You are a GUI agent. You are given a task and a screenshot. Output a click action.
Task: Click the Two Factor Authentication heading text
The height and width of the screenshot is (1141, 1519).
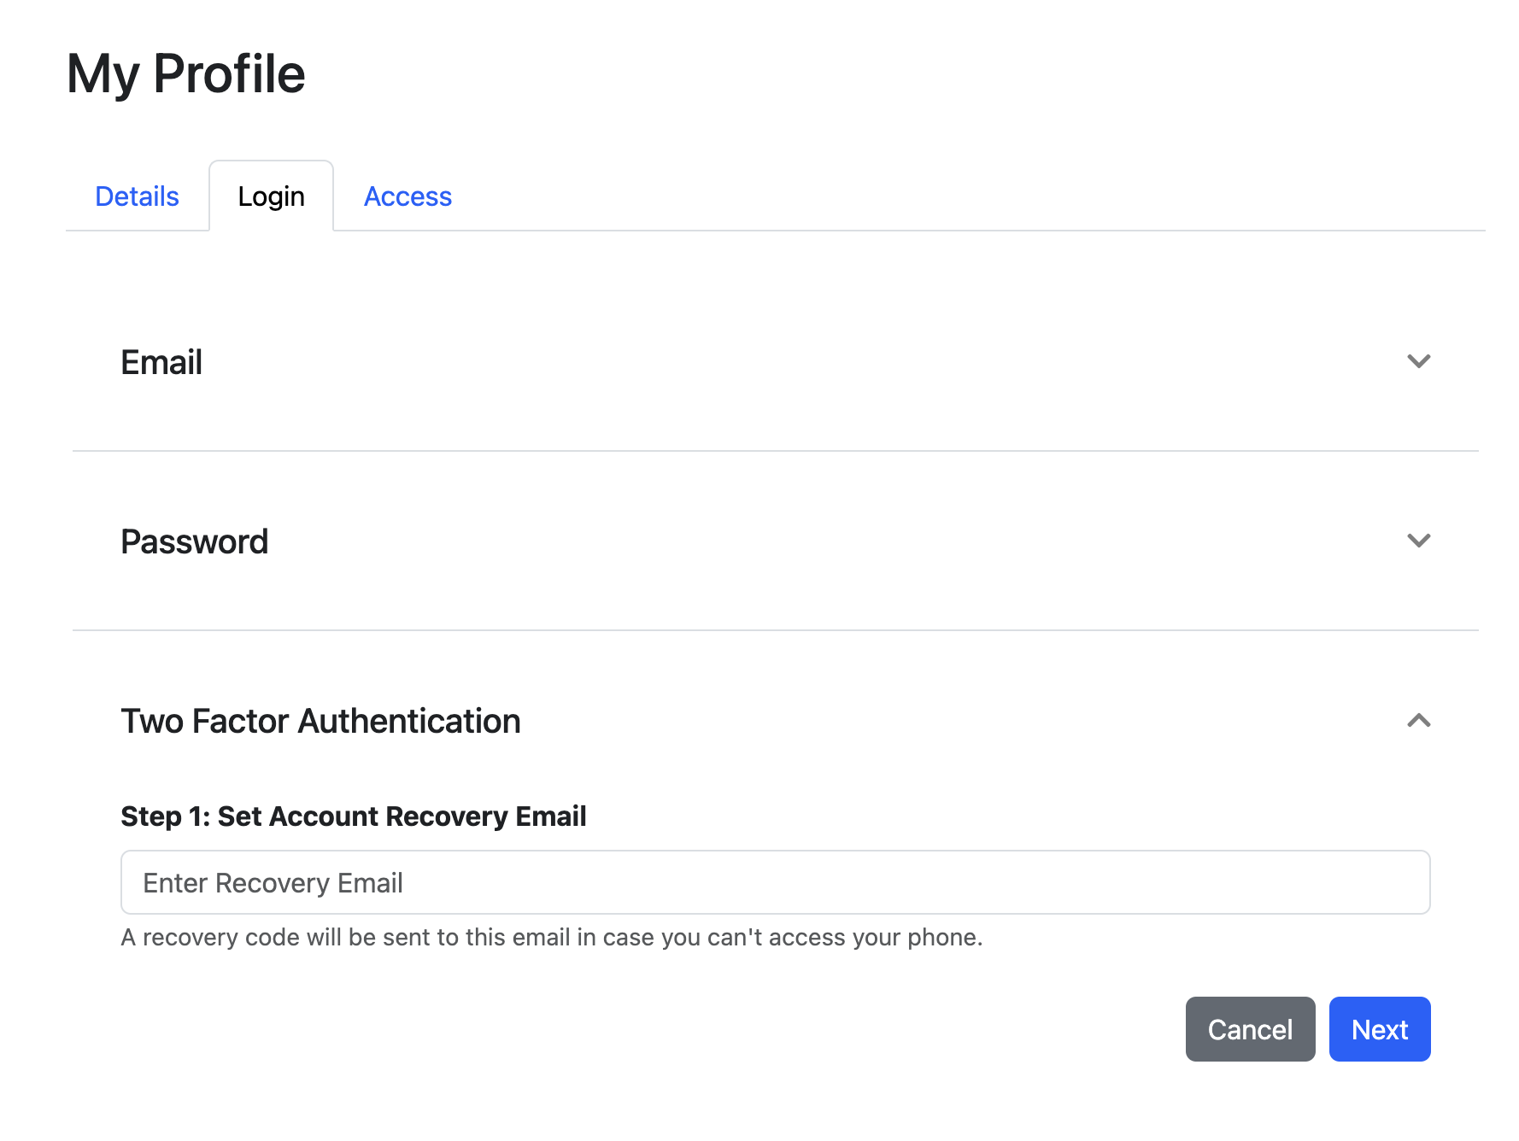(x=320, y=721)
